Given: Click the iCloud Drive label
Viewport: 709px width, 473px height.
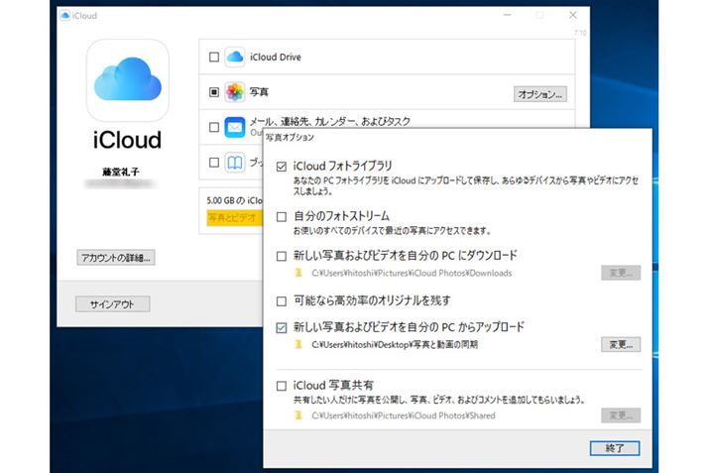Looking at the screenshot, I should [x=276, y=57].
